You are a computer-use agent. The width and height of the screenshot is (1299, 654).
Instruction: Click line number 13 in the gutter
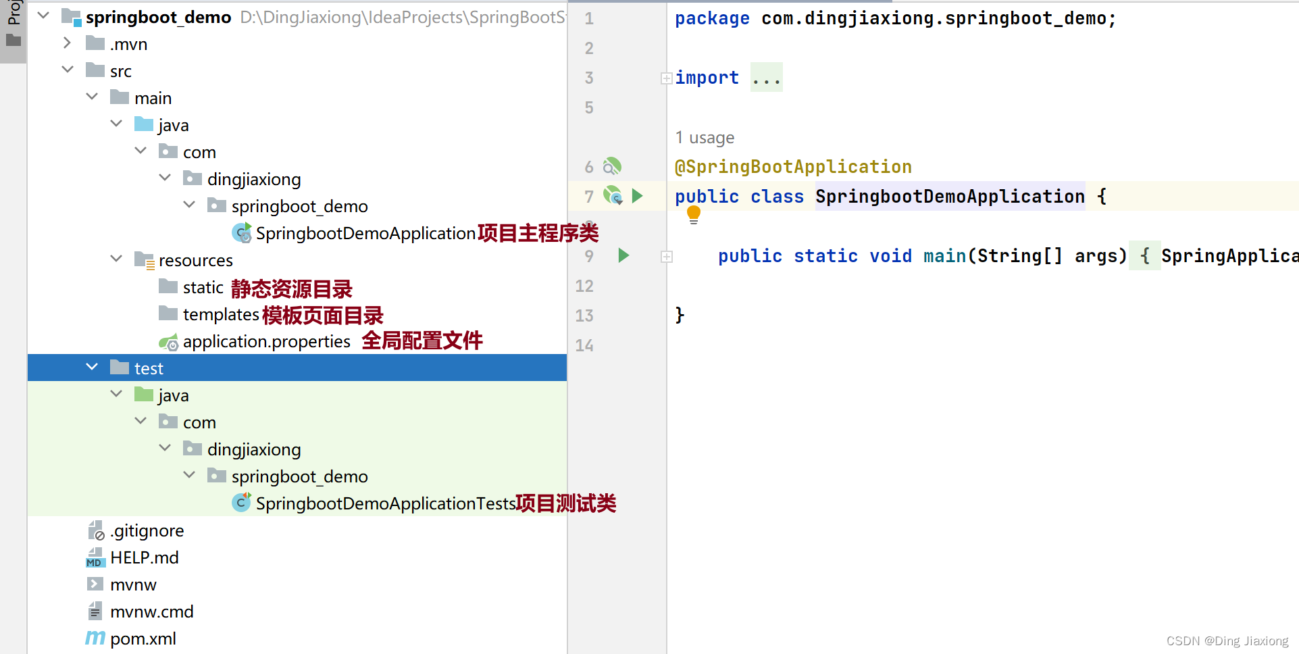pos(584,316)
